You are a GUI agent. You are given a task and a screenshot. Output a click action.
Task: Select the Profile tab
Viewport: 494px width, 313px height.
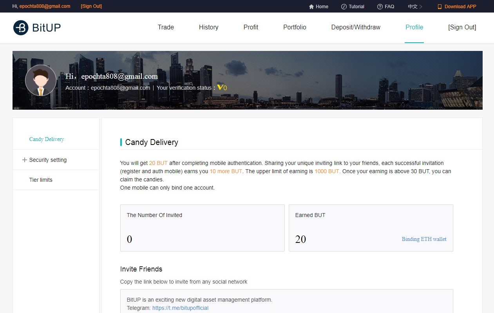click(x=414, y=27)
